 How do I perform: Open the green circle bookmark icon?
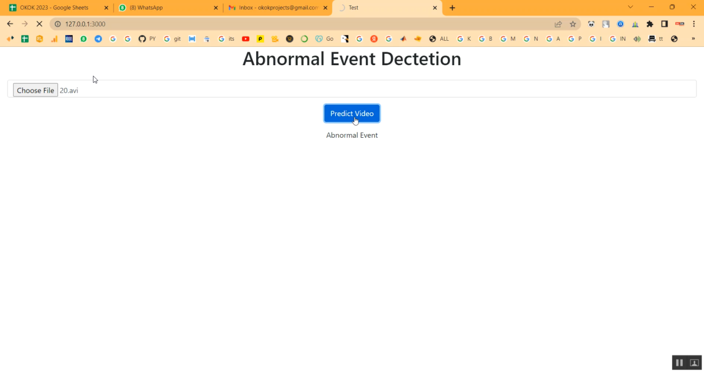click(304, 39)
